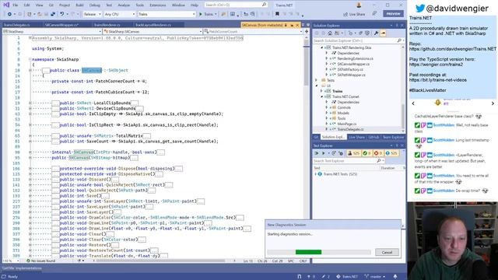Expand the collapsed LocalClipBounds property region
Screen dimensions: 498x280
pos(30,103)
